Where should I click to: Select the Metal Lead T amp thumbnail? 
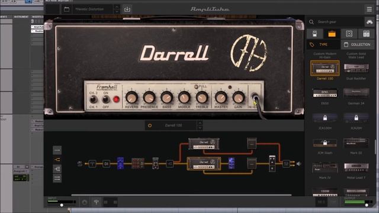pyautogui.click(x=356, y=167)
